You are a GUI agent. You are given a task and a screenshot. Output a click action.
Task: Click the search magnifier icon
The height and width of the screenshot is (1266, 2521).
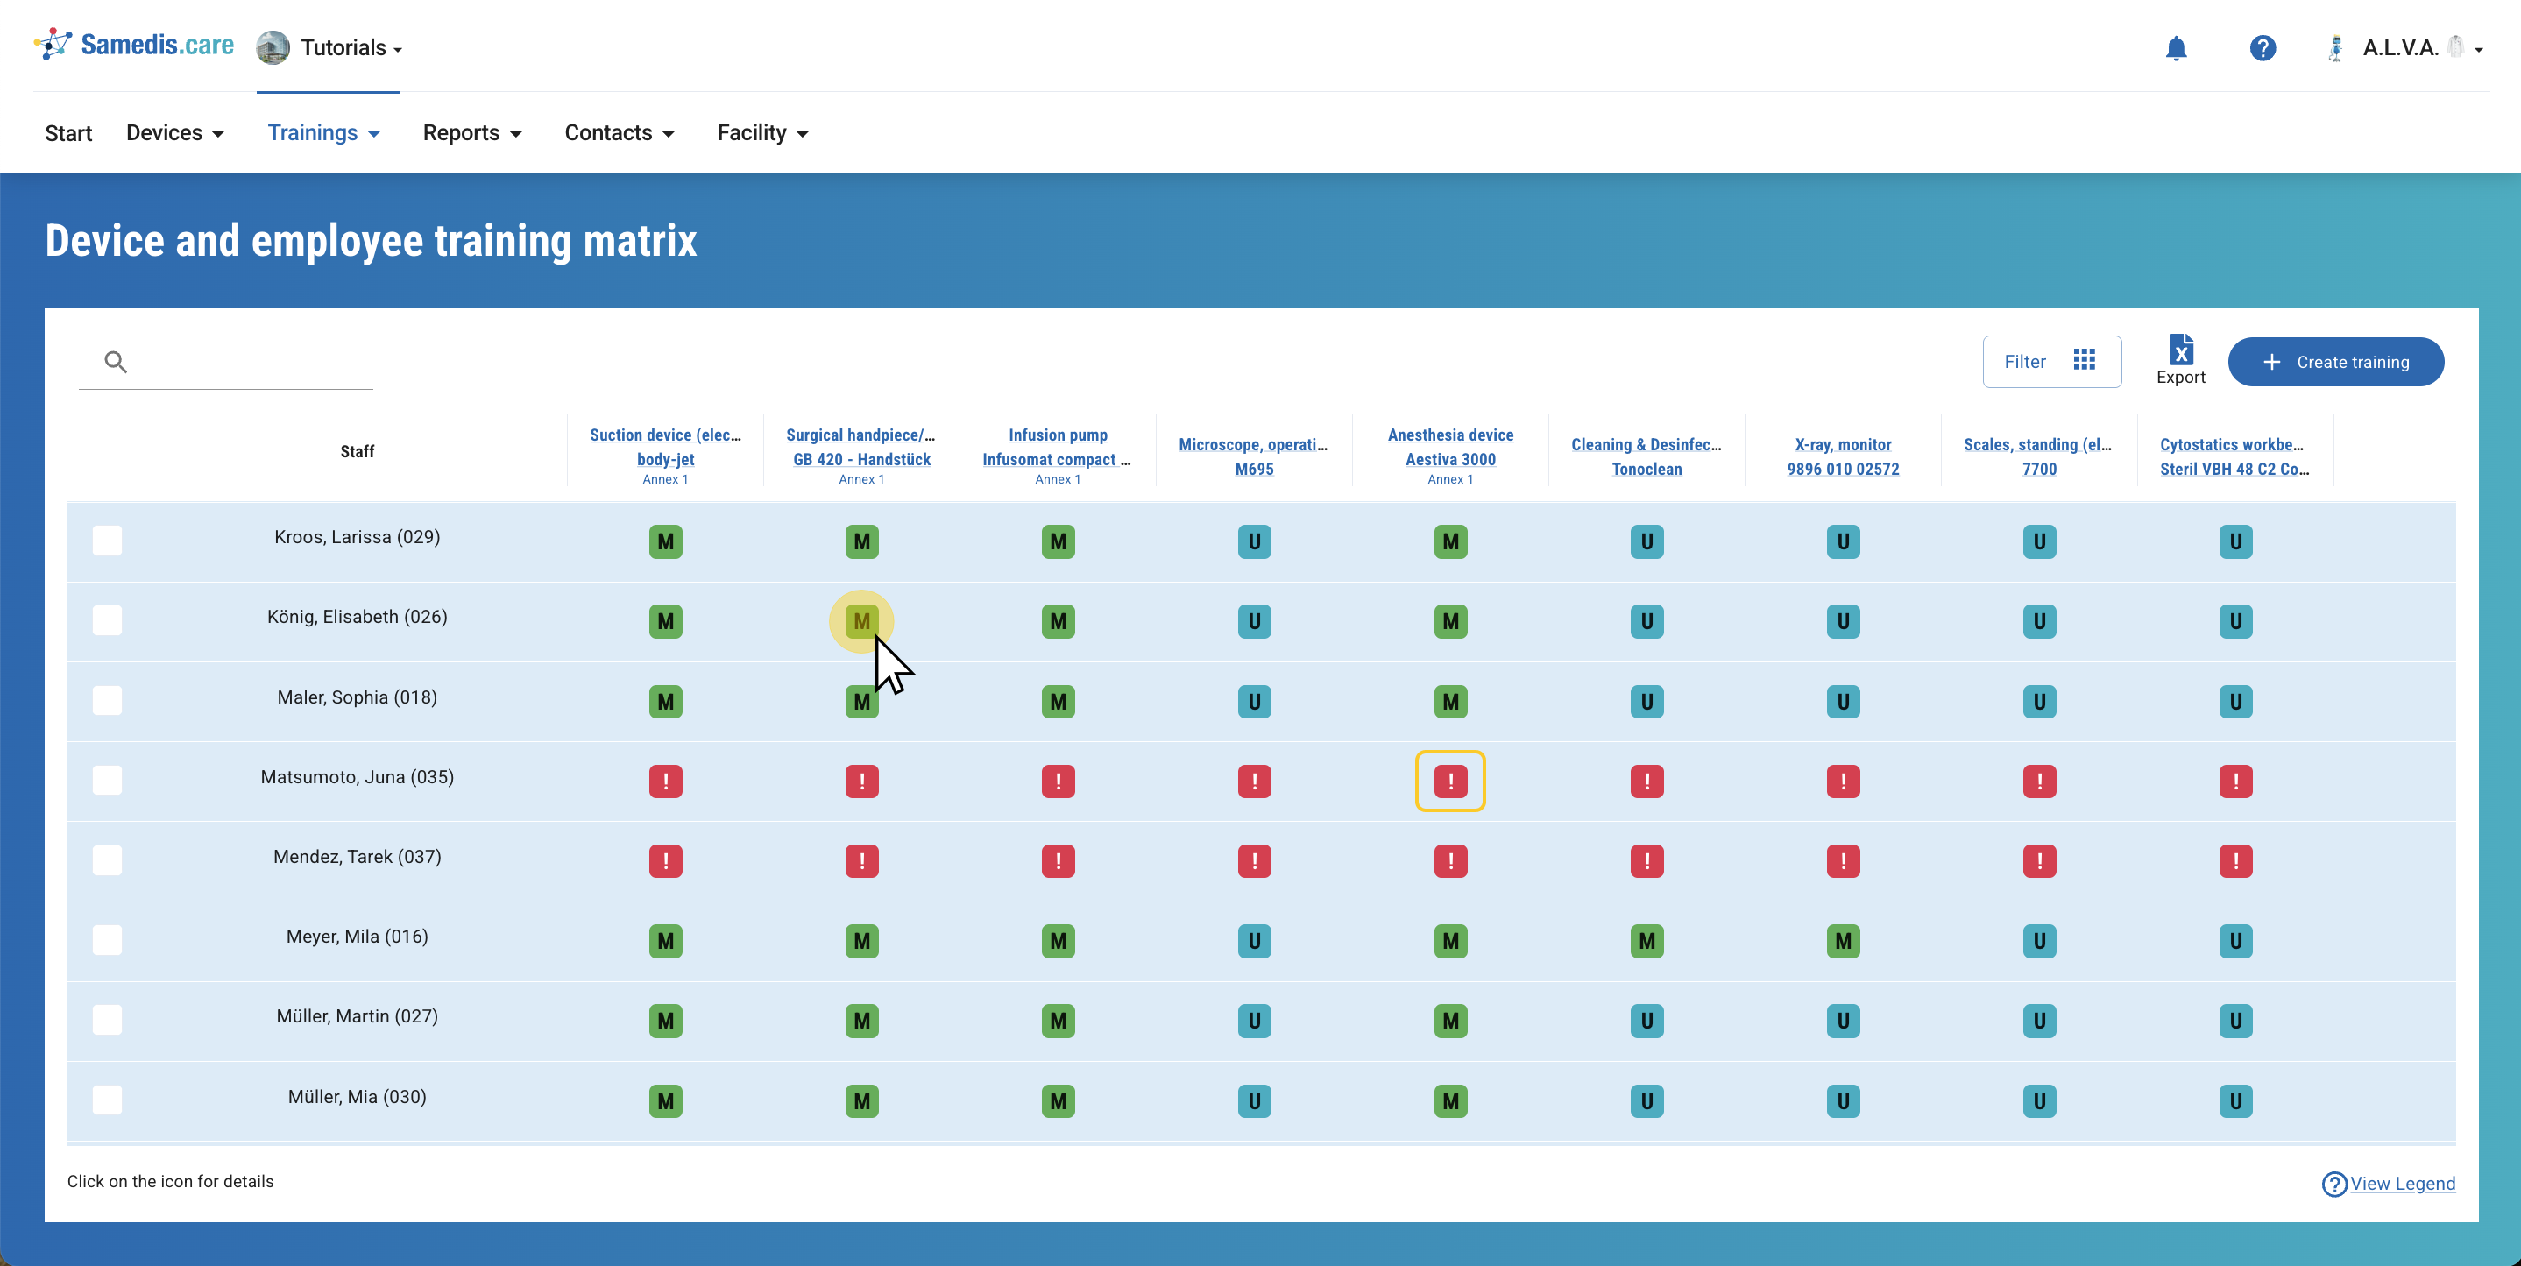pyautogui.click(x=116, y=362)
